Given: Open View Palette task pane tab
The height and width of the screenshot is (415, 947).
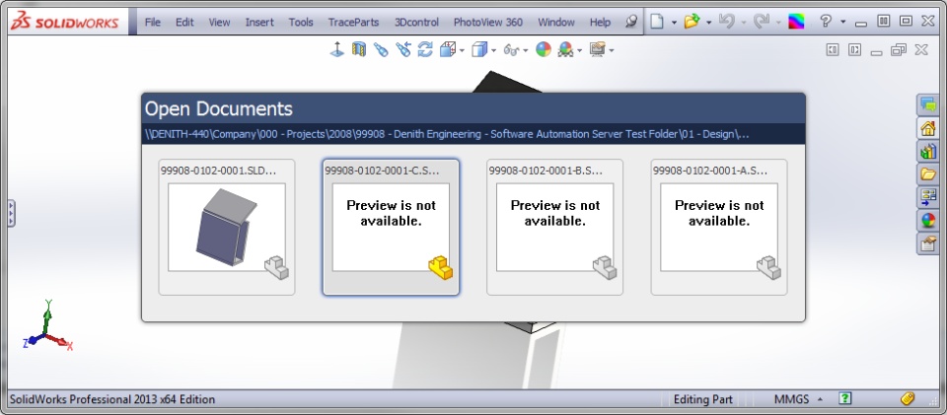Looking at the screenshot, I should pyautogui.click(x=928, y=196).
